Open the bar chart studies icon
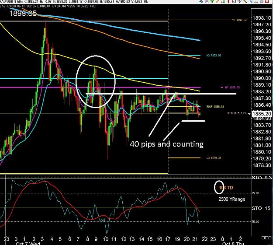 point(223,1)
